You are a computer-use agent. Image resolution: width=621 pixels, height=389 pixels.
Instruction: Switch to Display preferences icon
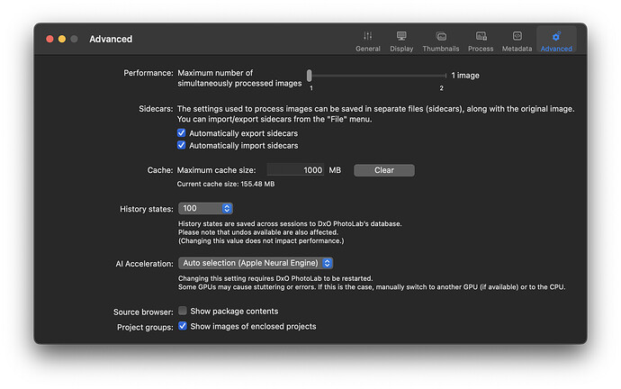[x=401, y=36]
